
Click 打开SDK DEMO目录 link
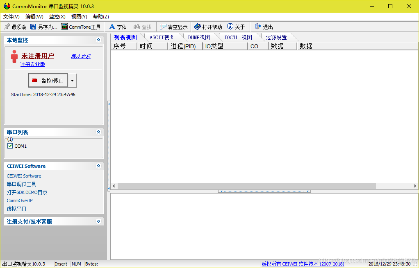(x=27, y=192)
